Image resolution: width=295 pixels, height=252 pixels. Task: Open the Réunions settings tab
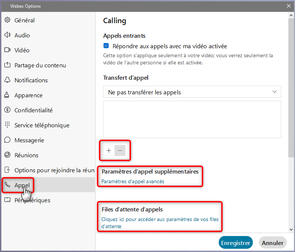pos(26,155)
